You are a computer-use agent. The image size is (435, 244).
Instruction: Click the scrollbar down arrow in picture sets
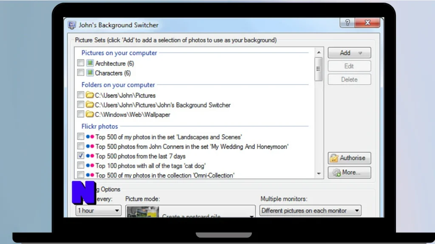click(x=319, y=174)
